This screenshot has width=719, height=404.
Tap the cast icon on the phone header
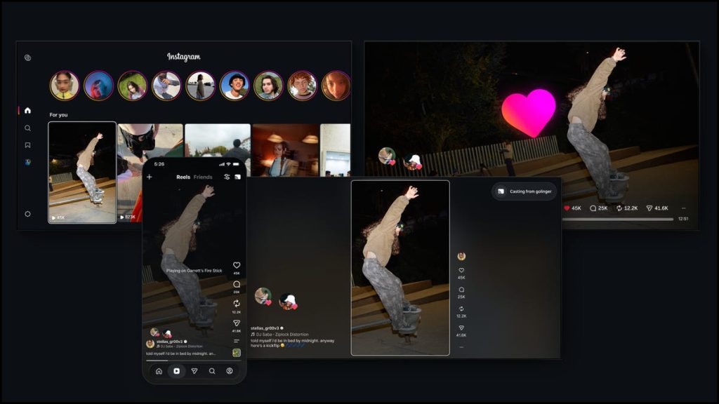[x=237, y=177]
